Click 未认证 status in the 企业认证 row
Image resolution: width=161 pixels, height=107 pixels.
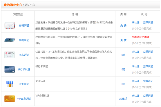click(x=136, y=81)
